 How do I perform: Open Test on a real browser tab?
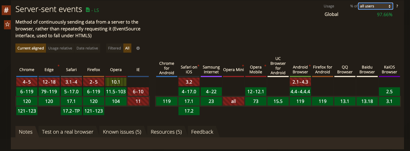click(68, 132)
